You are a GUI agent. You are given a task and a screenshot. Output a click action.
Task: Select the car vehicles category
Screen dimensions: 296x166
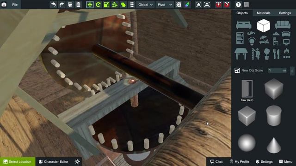click(x=286, y=34)
